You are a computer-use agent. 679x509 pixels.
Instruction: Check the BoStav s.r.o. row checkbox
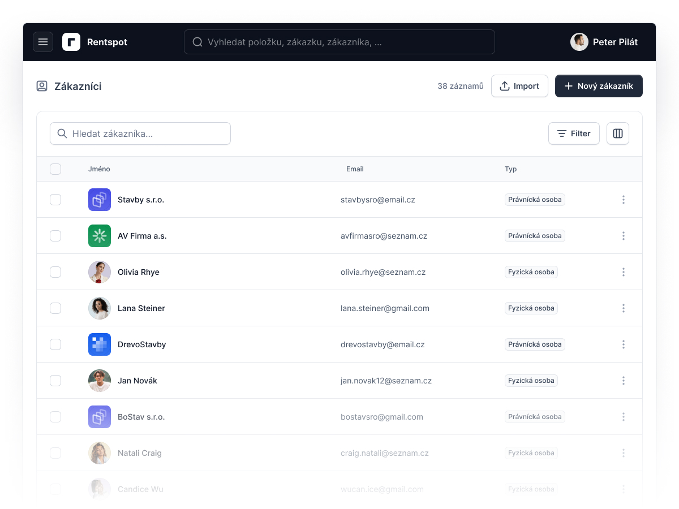tap(55, 417)
